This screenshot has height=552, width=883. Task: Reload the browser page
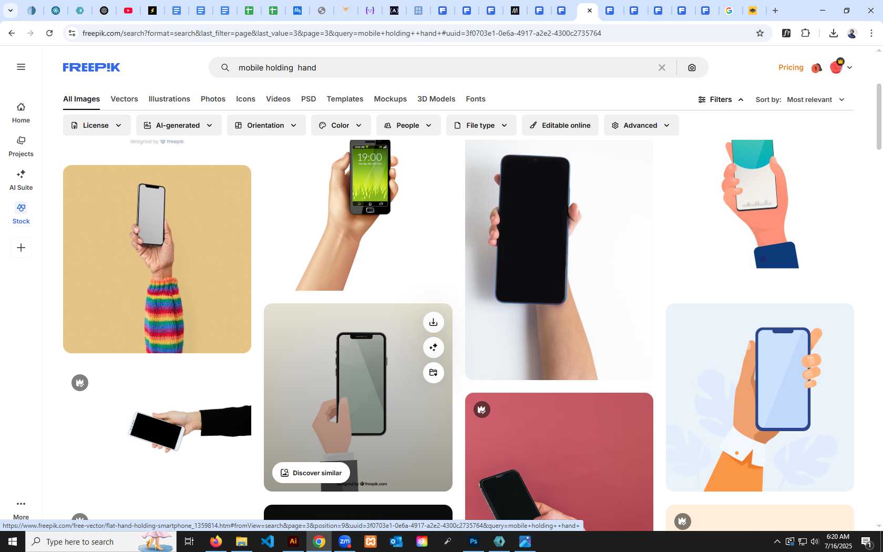[49, 33]
